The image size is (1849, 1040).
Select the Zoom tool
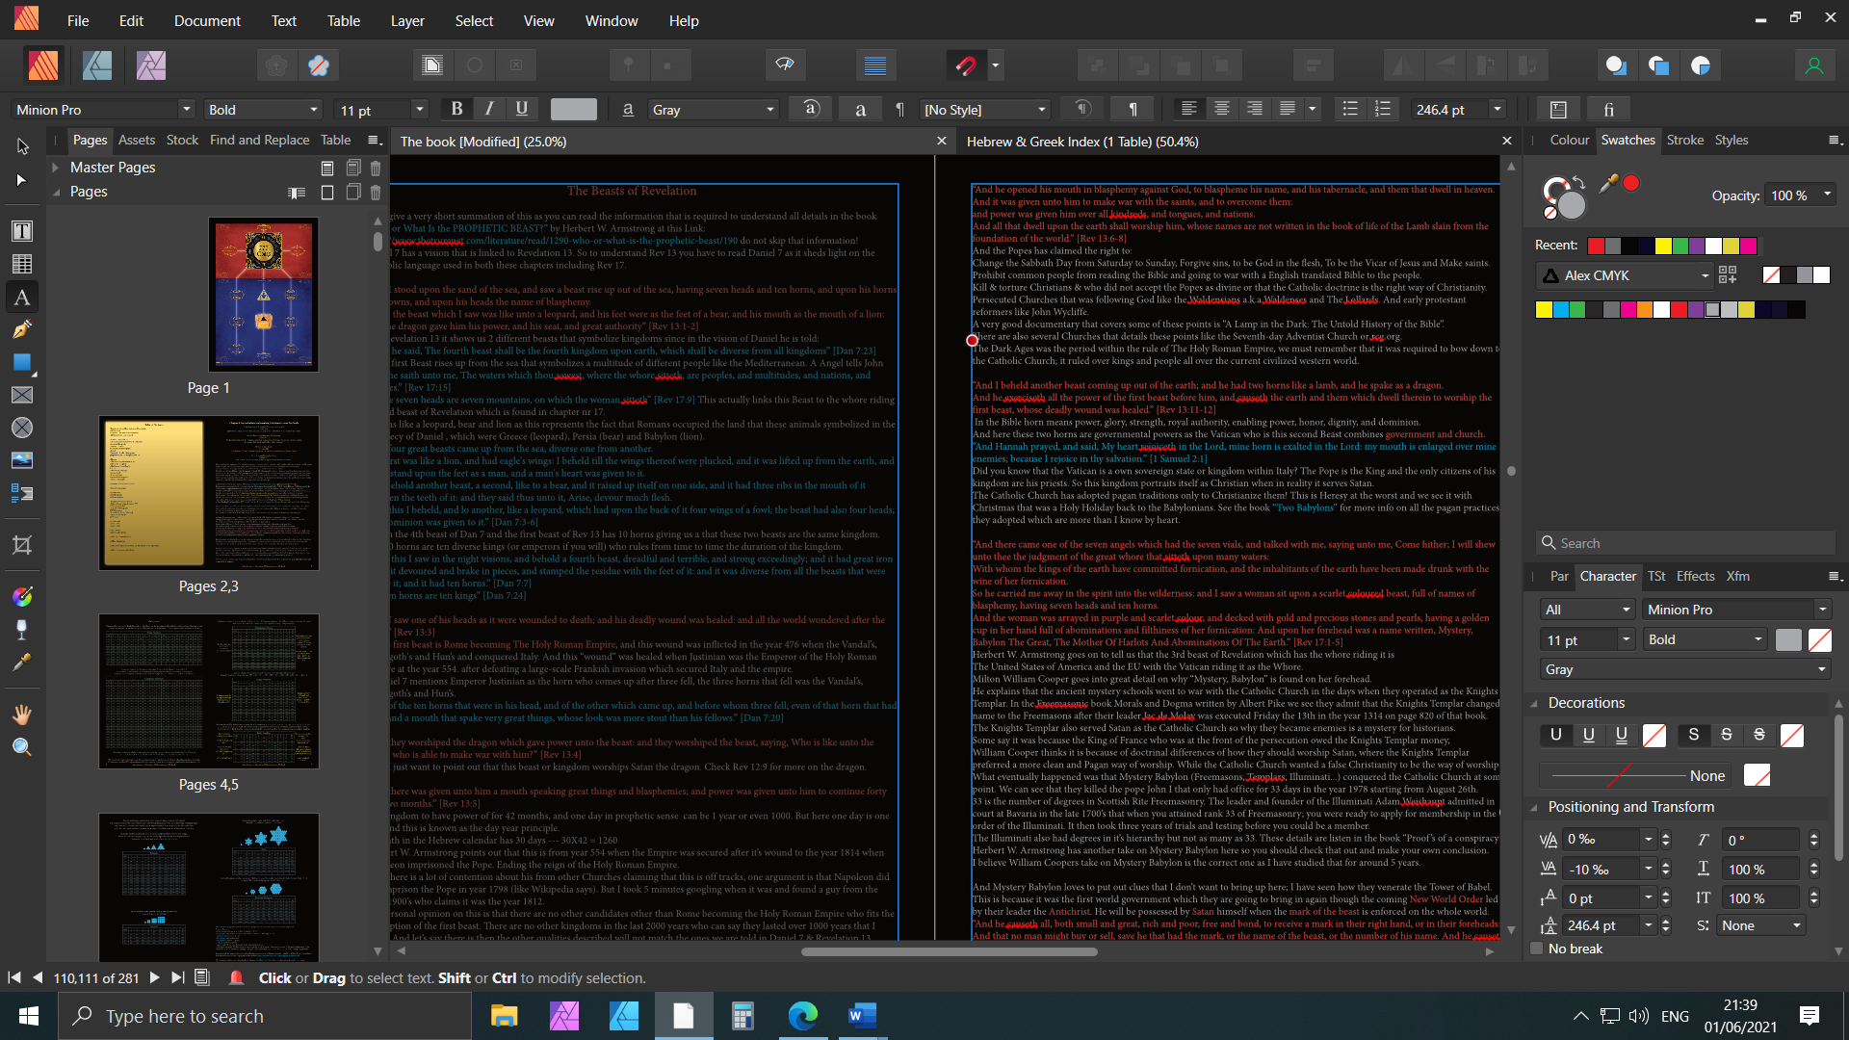[22, 747]
